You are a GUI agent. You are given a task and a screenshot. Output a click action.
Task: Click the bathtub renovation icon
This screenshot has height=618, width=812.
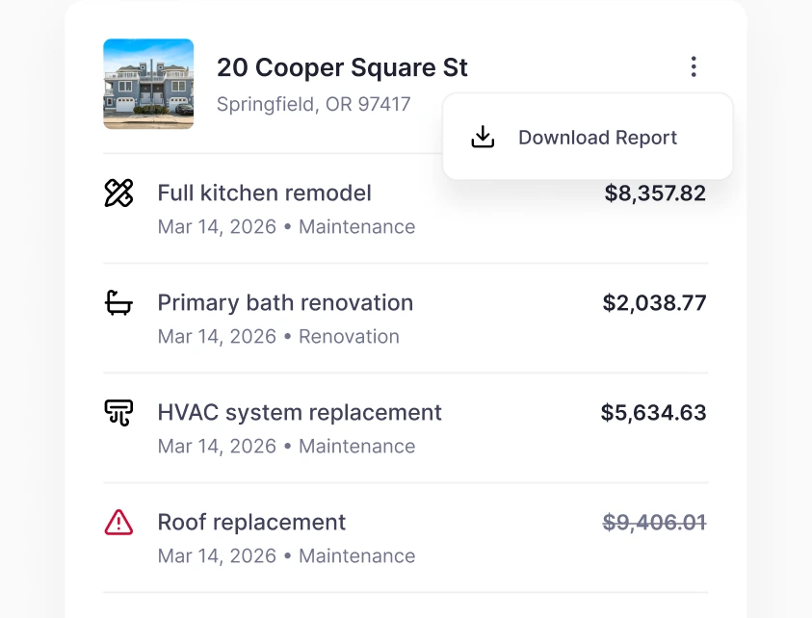pos(118,303)
